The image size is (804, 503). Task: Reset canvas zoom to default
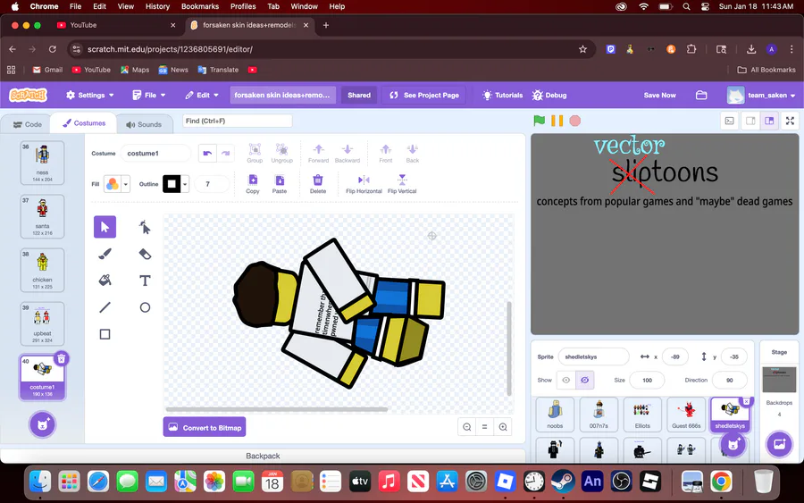pyautogui.click(x=484, y=426)
